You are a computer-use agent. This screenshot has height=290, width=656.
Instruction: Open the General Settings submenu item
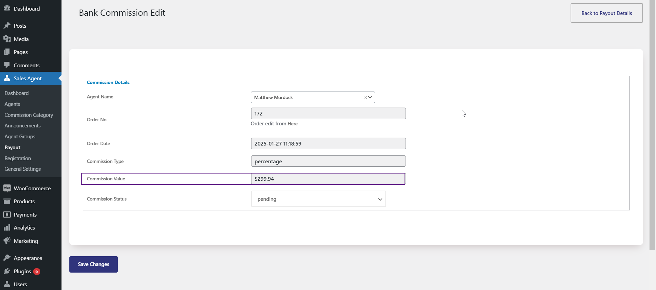tap(23, 169)
